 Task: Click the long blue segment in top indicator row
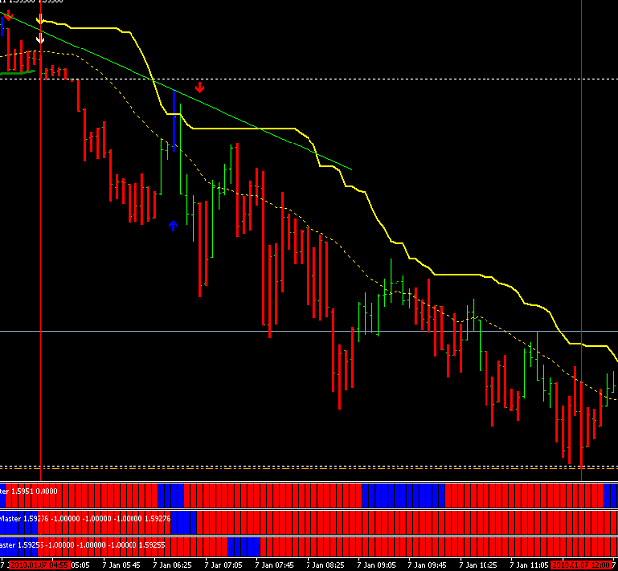403,495
